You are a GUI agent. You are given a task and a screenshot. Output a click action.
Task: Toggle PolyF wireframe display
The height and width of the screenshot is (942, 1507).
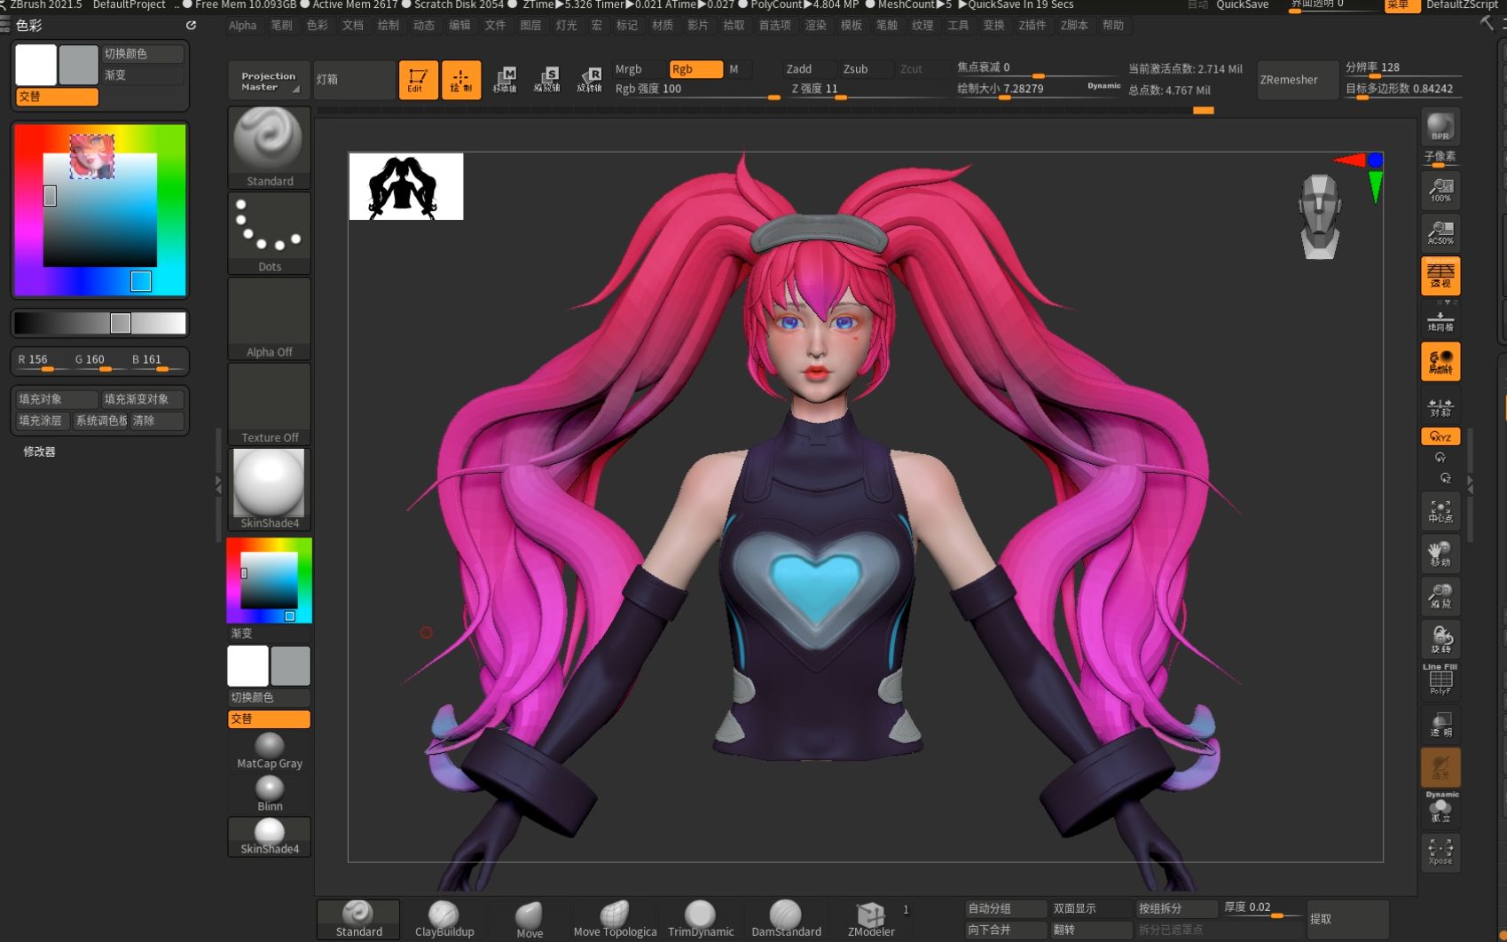1440,680
